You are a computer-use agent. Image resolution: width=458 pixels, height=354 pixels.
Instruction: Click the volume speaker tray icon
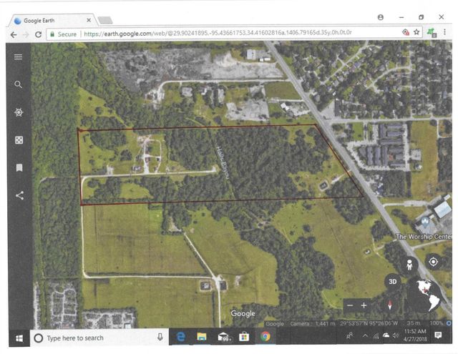[396, 335]
